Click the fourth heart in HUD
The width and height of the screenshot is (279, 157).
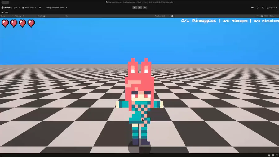point(31,23)
